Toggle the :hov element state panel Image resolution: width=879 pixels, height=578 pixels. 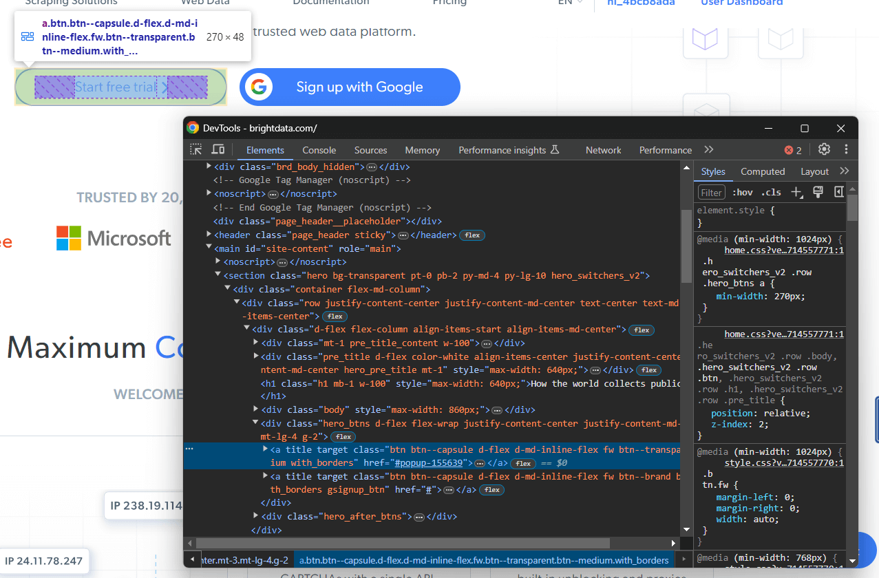[743, 193]
